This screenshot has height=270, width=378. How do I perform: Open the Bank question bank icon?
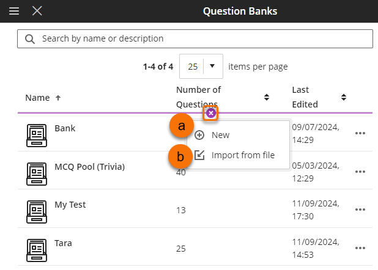[37, 135]
